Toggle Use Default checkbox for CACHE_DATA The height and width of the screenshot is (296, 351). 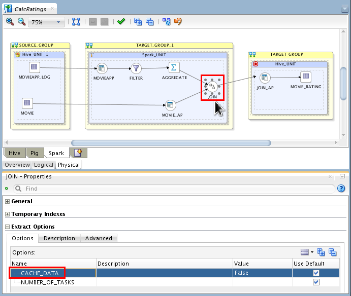316,273
